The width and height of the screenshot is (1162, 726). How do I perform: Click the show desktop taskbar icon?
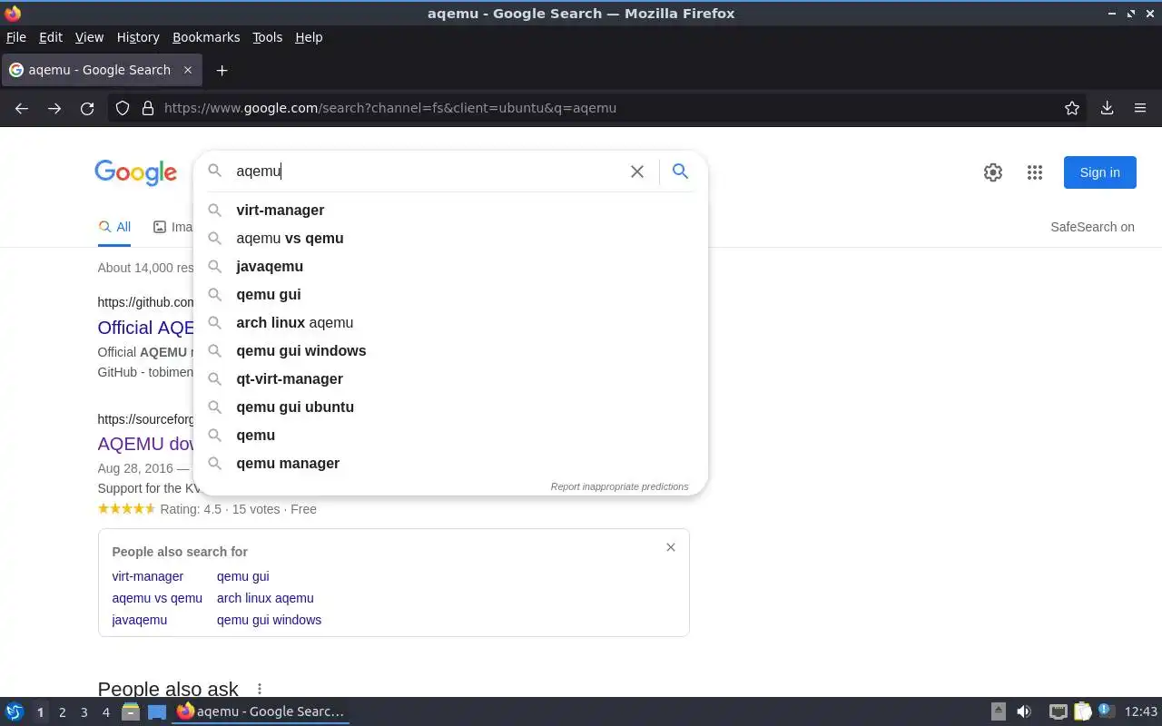pyautogui.click(x=157, y=711)
